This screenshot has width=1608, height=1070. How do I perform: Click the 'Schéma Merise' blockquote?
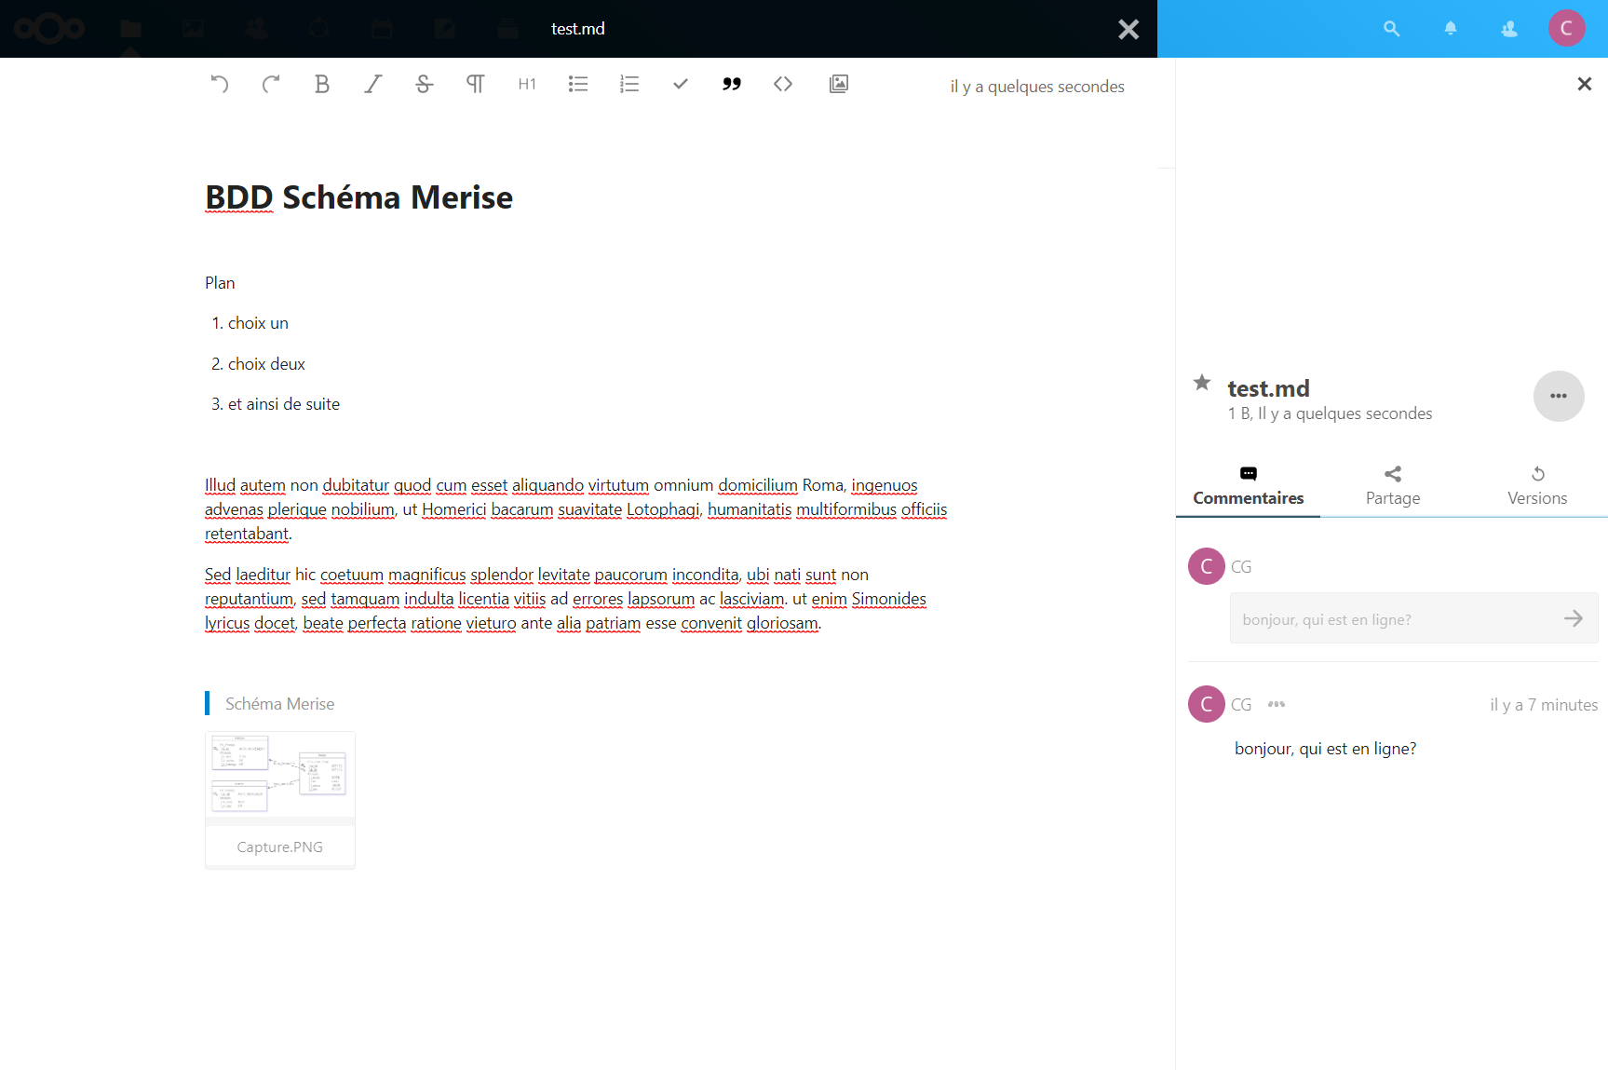tap(279, 704)
